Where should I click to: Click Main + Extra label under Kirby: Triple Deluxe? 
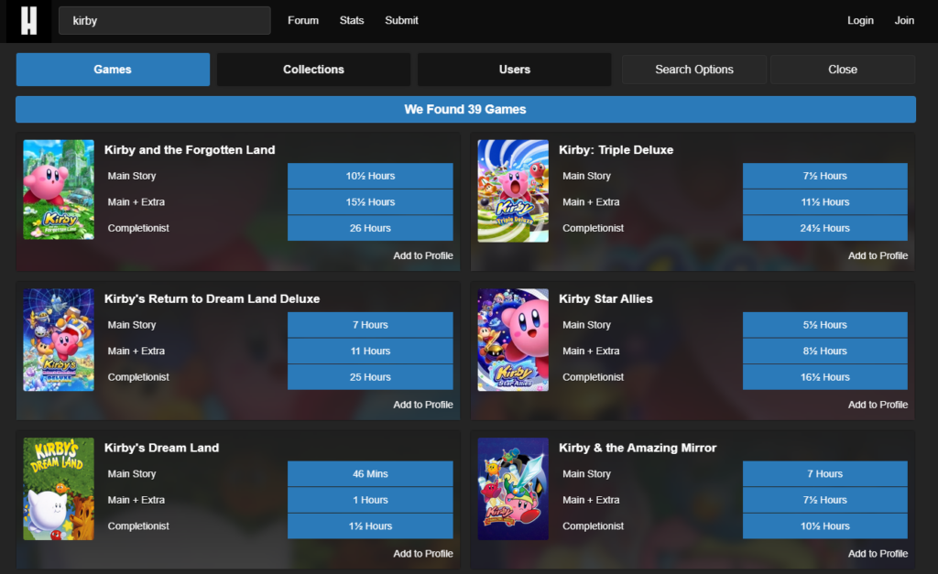click(x=591, y=202)
